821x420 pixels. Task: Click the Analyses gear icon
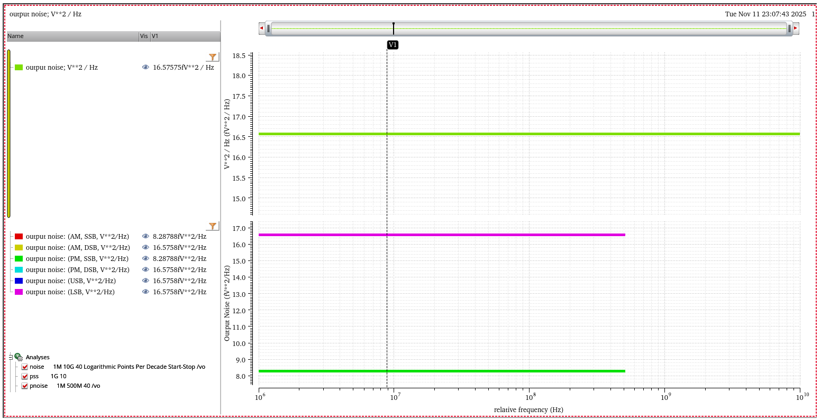19,357
